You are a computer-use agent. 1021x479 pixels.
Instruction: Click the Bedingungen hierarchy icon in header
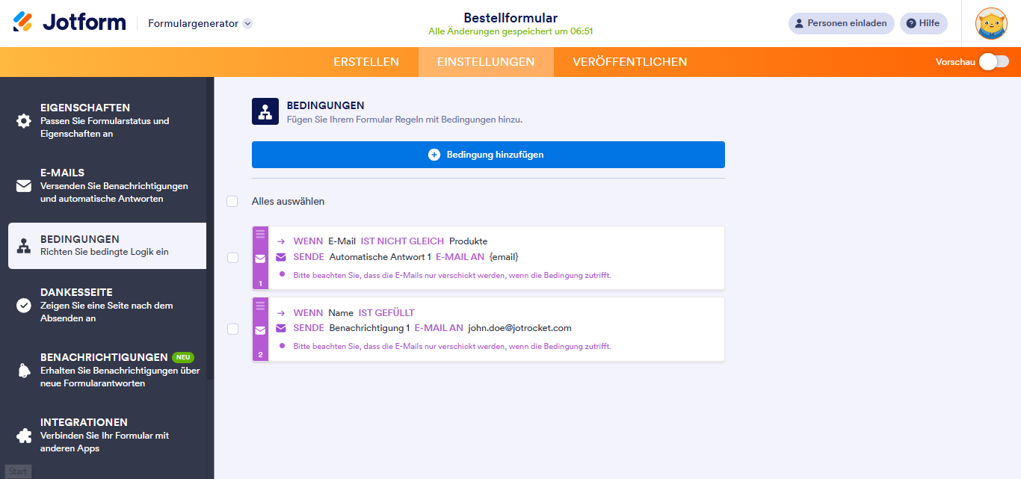coord(265,112)
